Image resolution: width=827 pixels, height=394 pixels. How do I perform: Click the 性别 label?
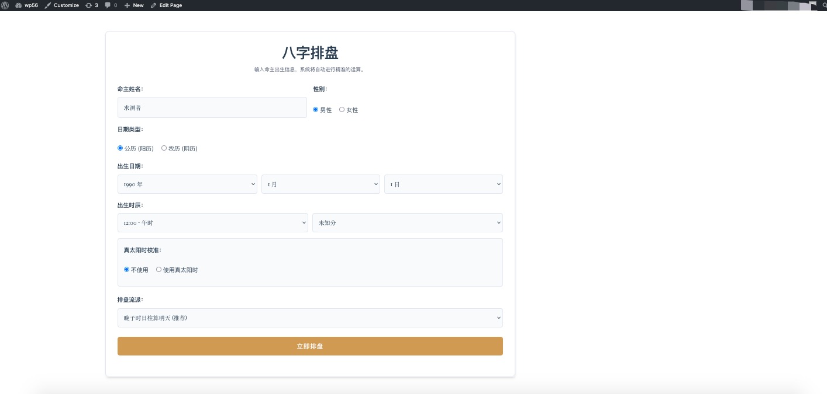tap(320, 89)
